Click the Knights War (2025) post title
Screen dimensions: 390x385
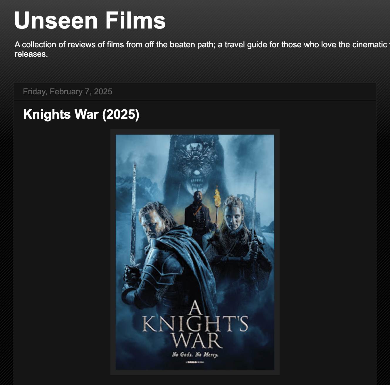click(x=81, y=114)
